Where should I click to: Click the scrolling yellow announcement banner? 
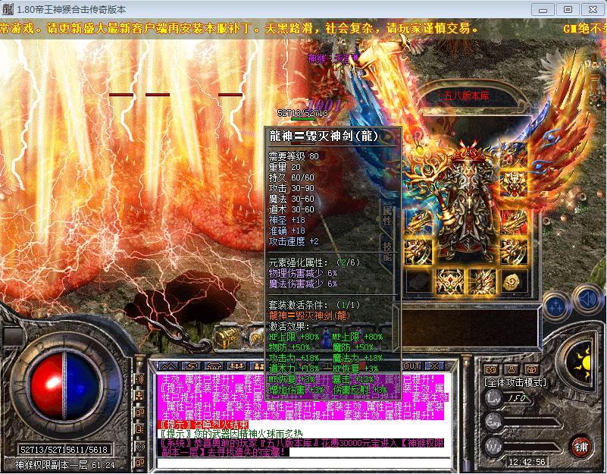(303, 28)
